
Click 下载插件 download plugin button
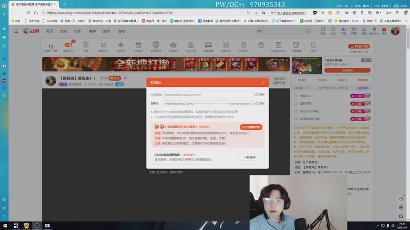pos(250,157)
